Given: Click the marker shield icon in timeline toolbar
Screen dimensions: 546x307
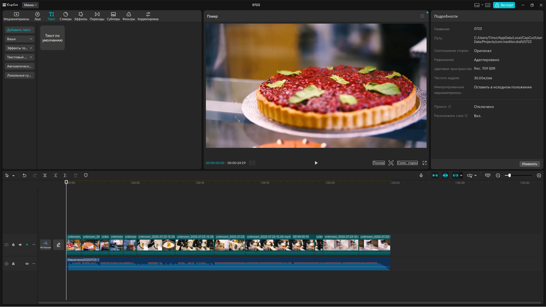Looking at the screenshot, I should (x=86, y=175).
